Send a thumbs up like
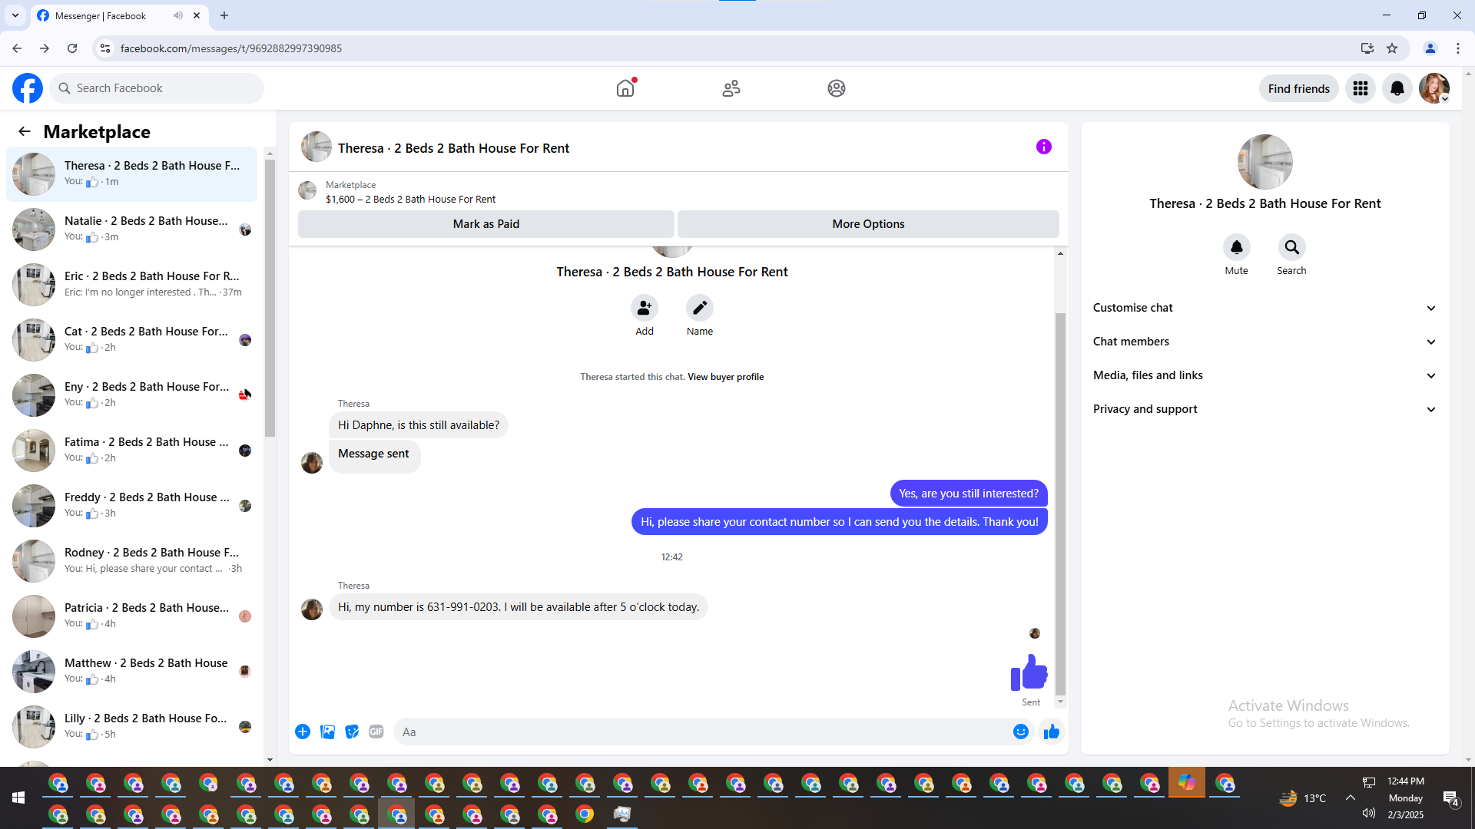This screenshot has height=829, width=1475. pos(1052,732)
